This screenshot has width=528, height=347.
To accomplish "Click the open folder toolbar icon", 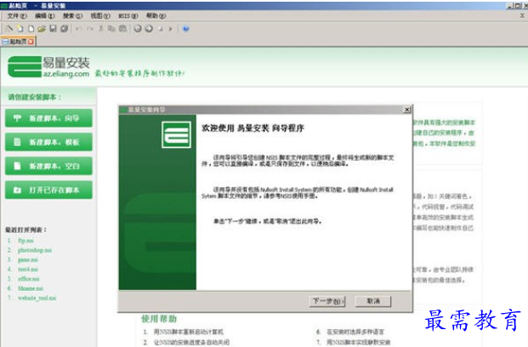I will pyautogui.click(x=42, y=29).
